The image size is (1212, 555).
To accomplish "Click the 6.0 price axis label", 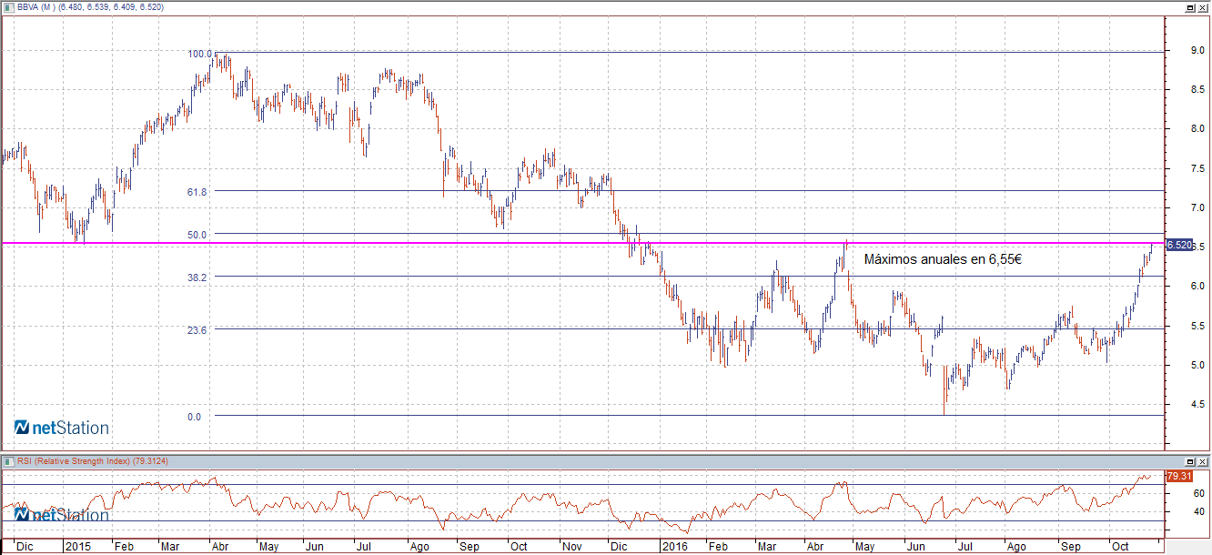I will [x=1197, y=287].
